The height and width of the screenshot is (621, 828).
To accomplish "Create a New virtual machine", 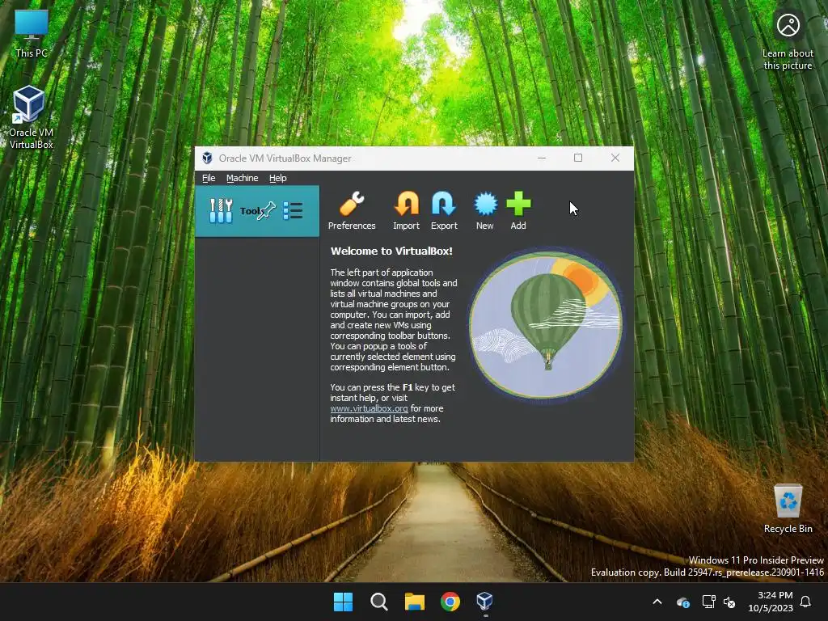I will coord(485,211).
